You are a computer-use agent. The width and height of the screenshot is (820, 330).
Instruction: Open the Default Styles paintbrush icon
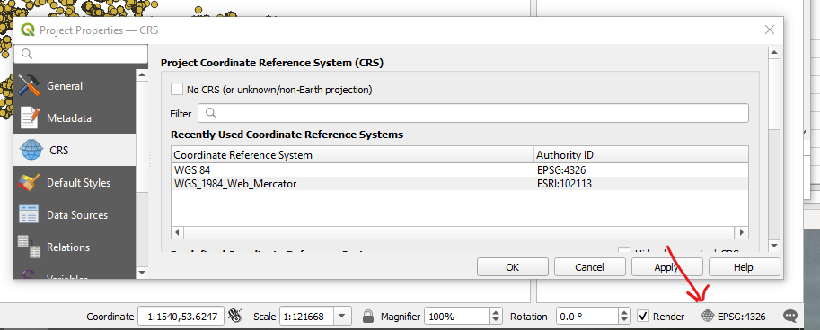pyautogui.click(x=29, y=183)
